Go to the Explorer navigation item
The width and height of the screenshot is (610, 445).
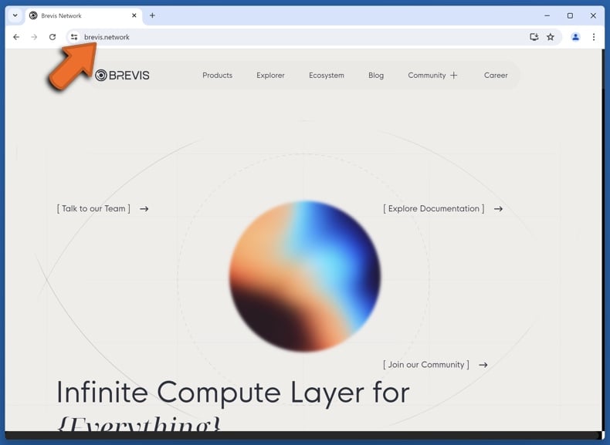[270, 76]
